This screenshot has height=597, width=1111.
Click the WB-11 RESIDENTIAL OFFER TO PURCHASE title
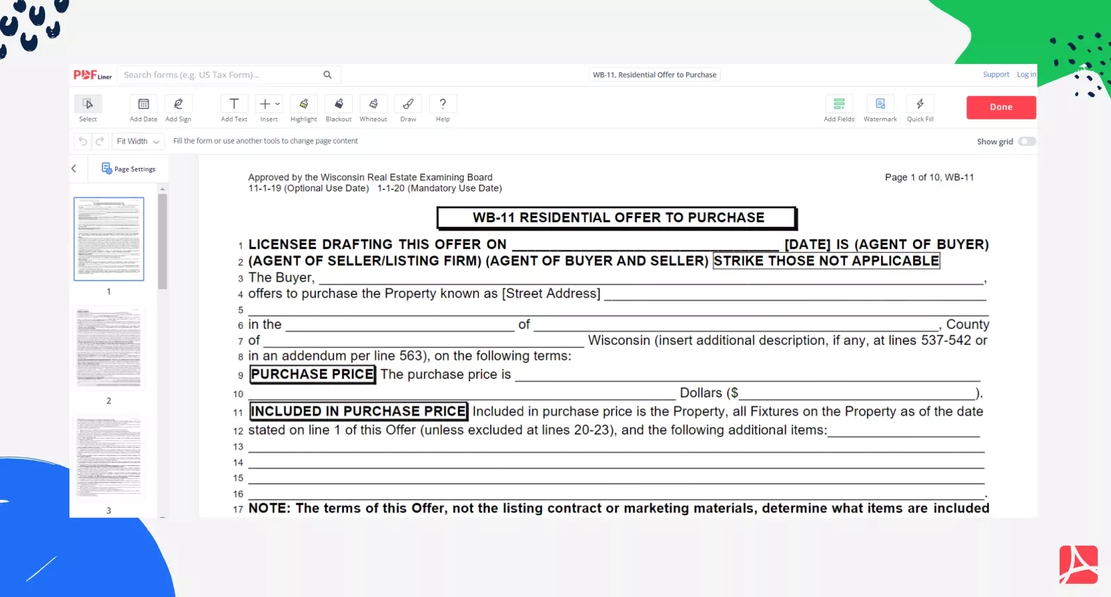(617, 218)
